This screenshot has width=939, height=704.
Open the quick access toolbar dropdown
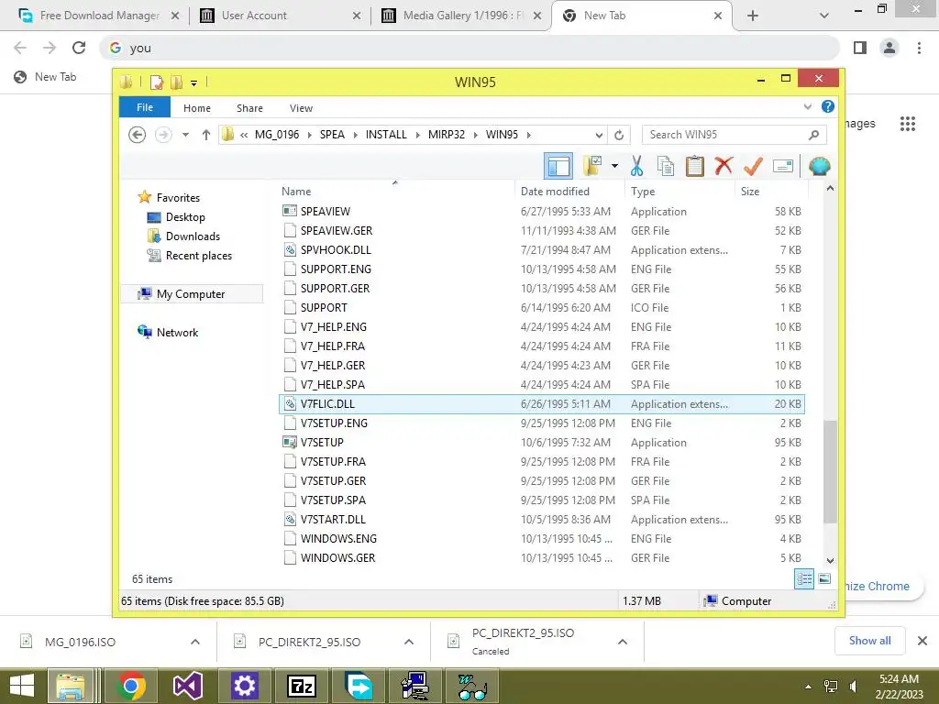(194, 82)
